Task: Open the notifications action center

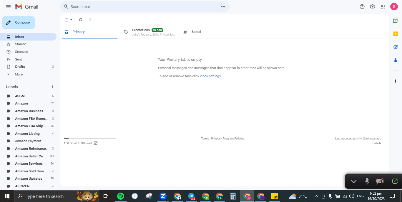Action: click(x=392, y=196)
